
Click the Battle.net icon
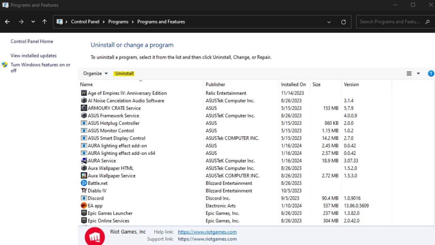click(84, 183)
